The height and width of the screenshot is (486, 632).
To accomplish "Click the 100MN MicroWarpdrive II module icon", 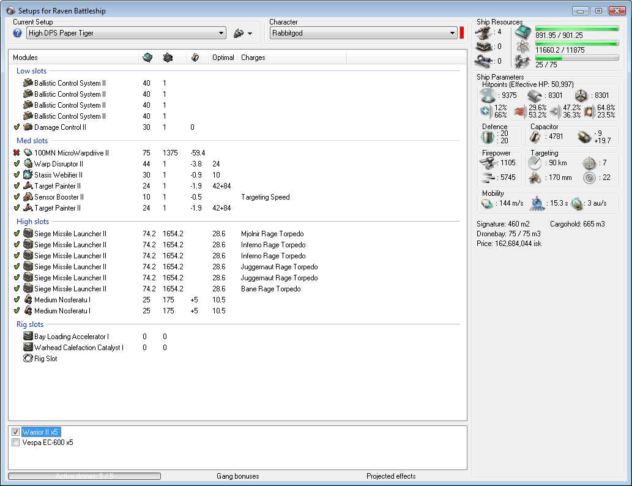I will 28,153.
